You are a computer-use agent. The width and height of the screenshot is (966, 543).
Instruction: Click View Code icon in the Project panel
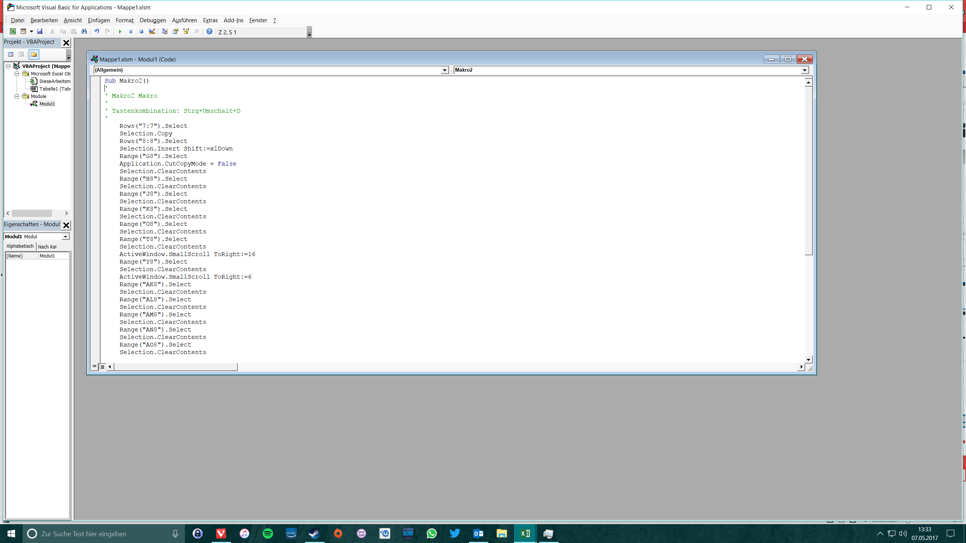pyautogui.click(x=11, y=55)
